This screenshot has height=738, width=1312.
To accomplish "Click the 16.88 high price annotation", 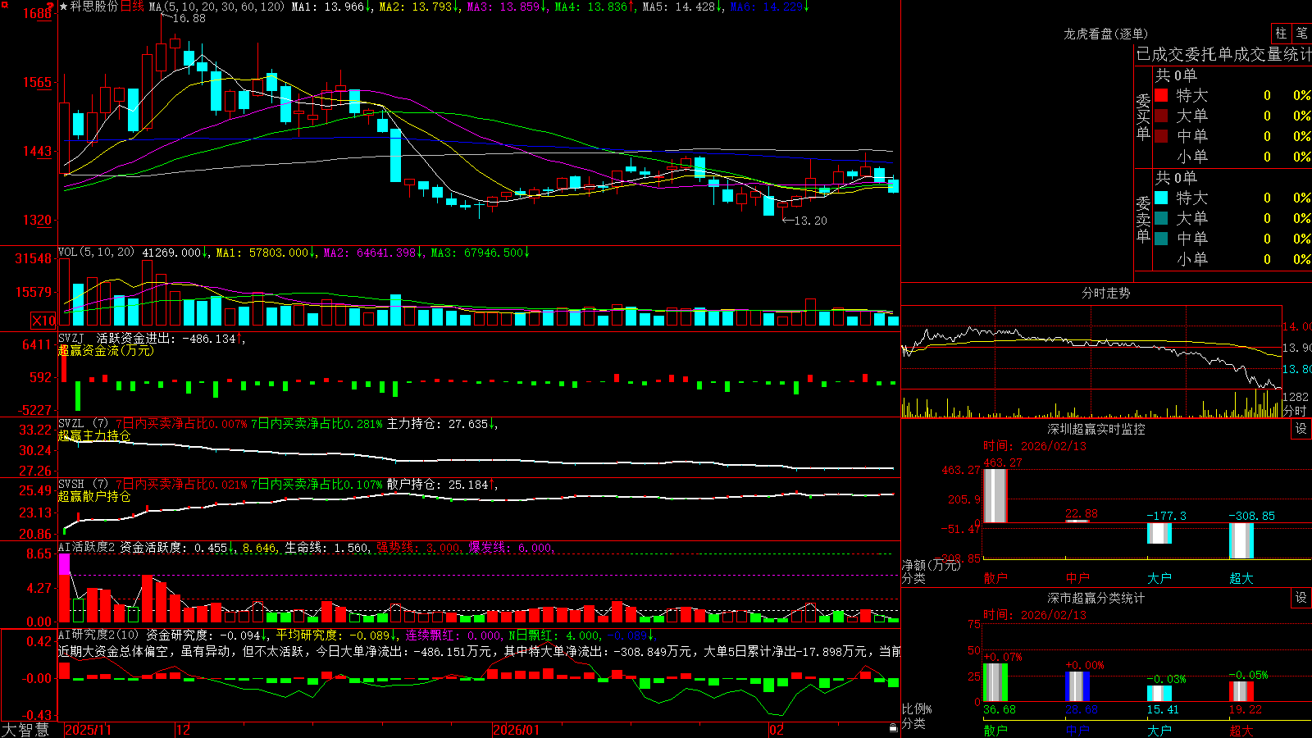I will 189,18.
